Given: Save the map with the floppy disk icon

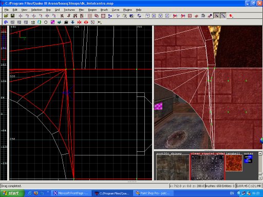Looking at the screenshot, I should [12, 16].
